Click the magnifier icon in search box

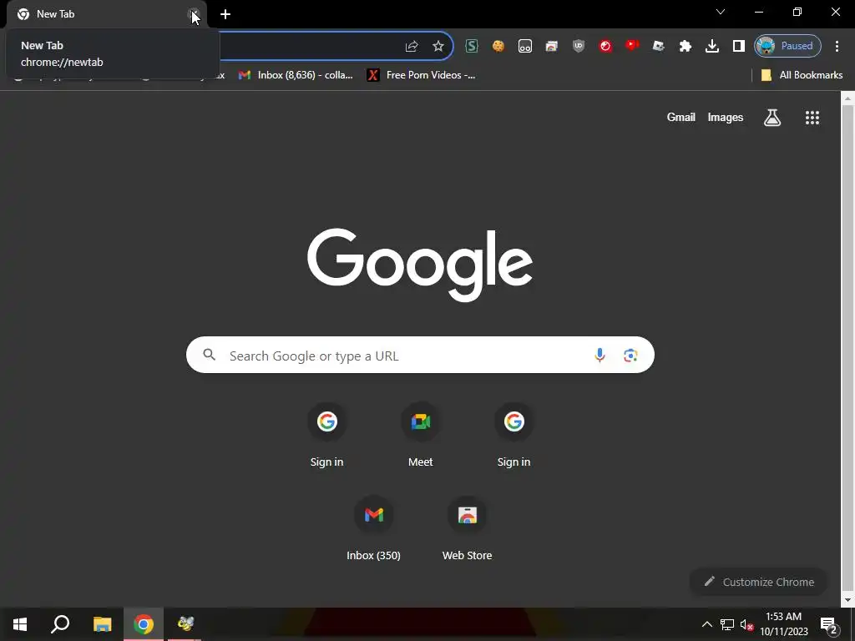point(209,355)
